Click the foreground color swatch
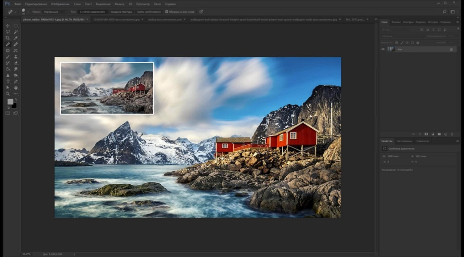 11,102
